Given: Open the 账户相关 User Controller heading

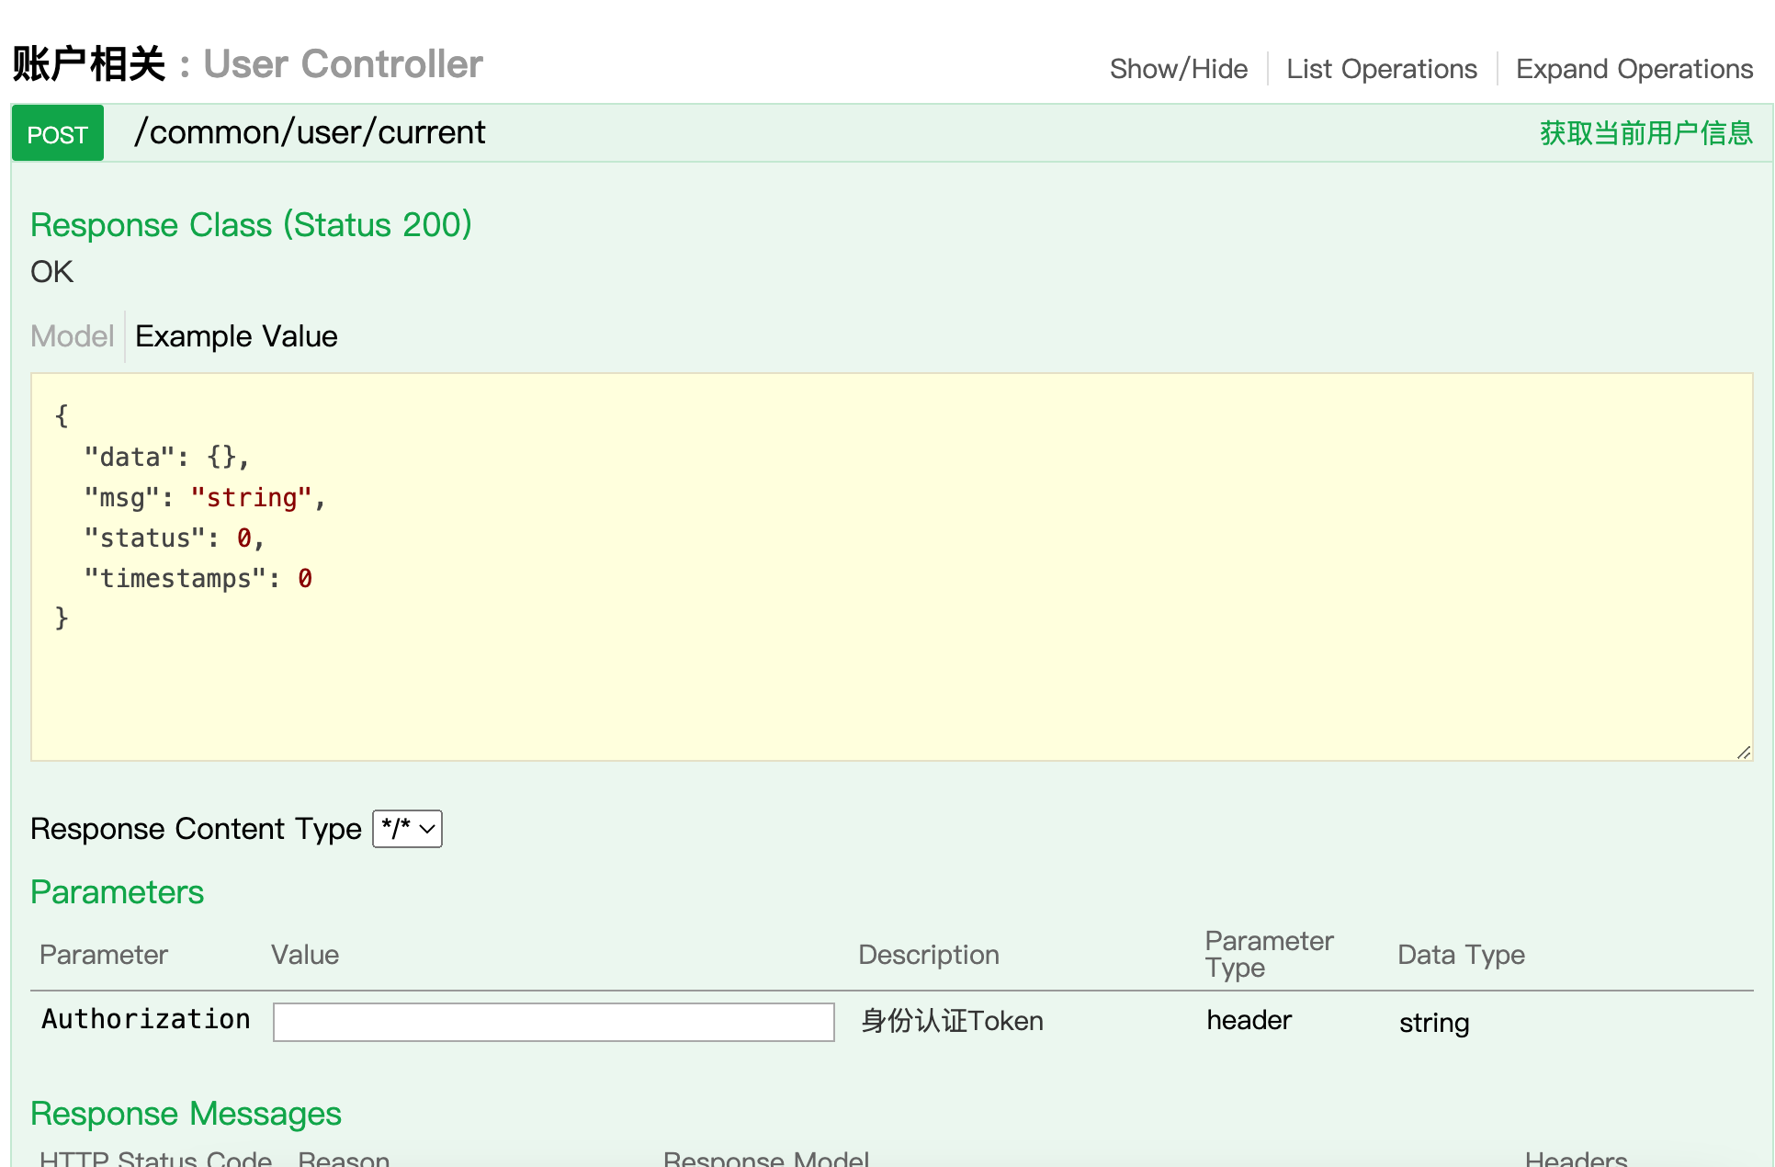Looking at the screenshot, I should click(x=248, y=64).
